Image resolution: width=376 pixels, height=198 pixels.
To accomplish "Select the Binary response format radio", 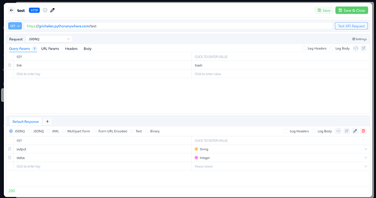I will pyautogui.click(x=147, y=131).
